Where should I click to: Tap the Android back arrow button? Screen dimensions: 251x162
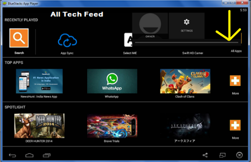pyautogui.click(x=13, y=155)
